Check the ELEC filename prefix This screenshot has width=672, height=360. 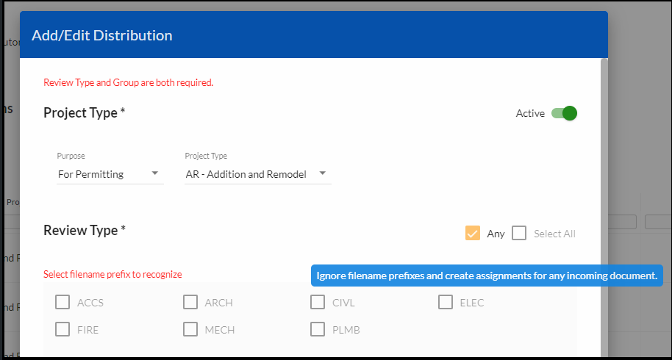pos(446,302)
